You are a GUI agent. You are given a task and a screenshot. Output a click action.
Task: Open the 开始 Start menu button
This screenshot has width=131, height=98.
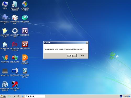tap(3, 96)
